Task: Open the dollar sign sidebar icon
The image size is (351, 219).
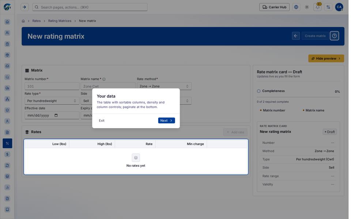Action: coord(7,154)
